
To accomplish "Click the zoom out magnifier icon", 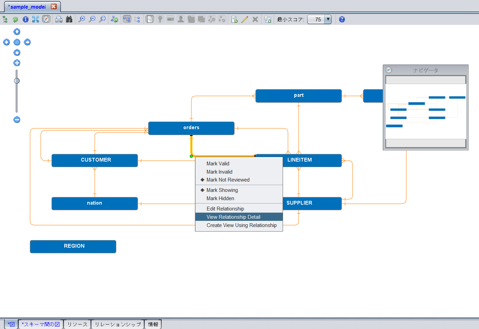I will (x=92, y=19).
